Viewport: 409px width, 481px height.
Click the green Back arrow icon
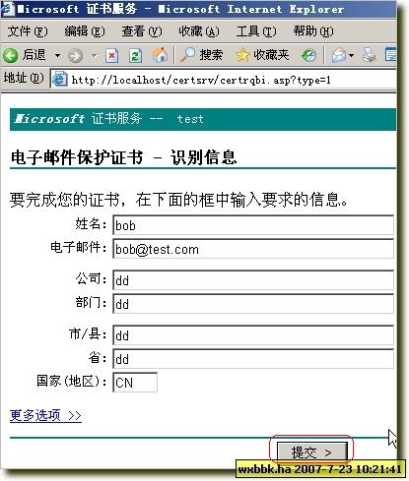10,55
